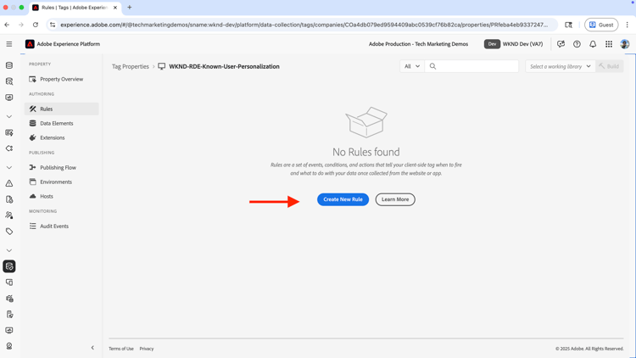Click the data collection tags icon highlighted in left rail
The image size is (636, 358).
click(9, 266)
